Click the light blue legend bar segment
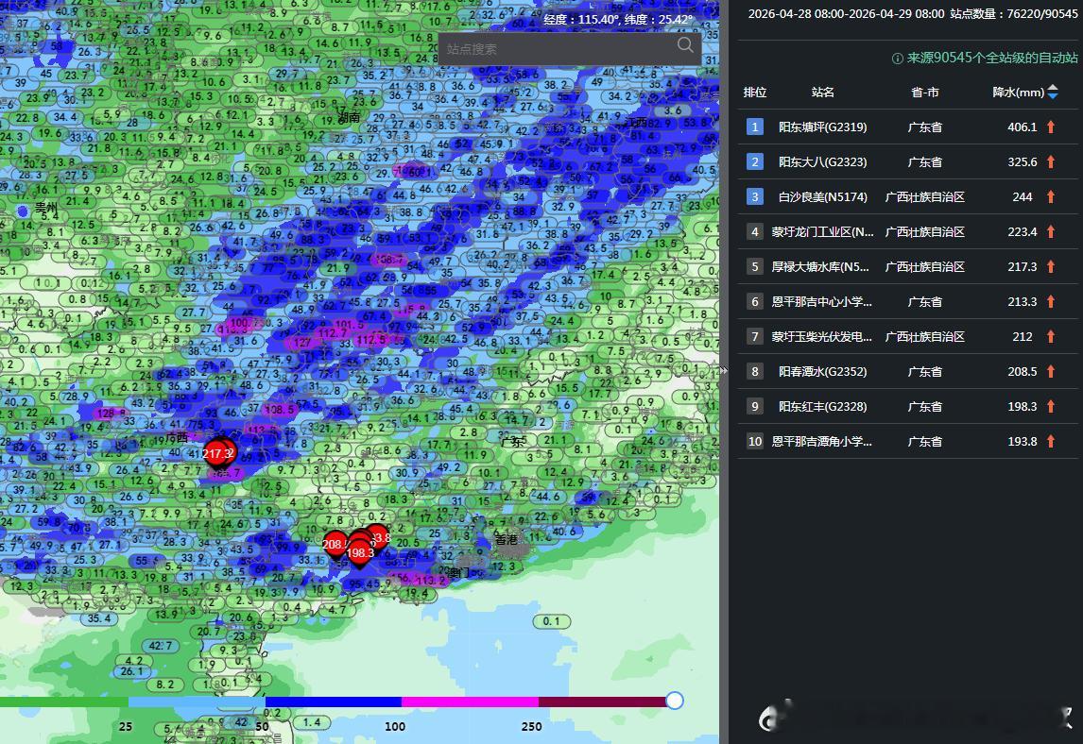 [x=197, y=702]
